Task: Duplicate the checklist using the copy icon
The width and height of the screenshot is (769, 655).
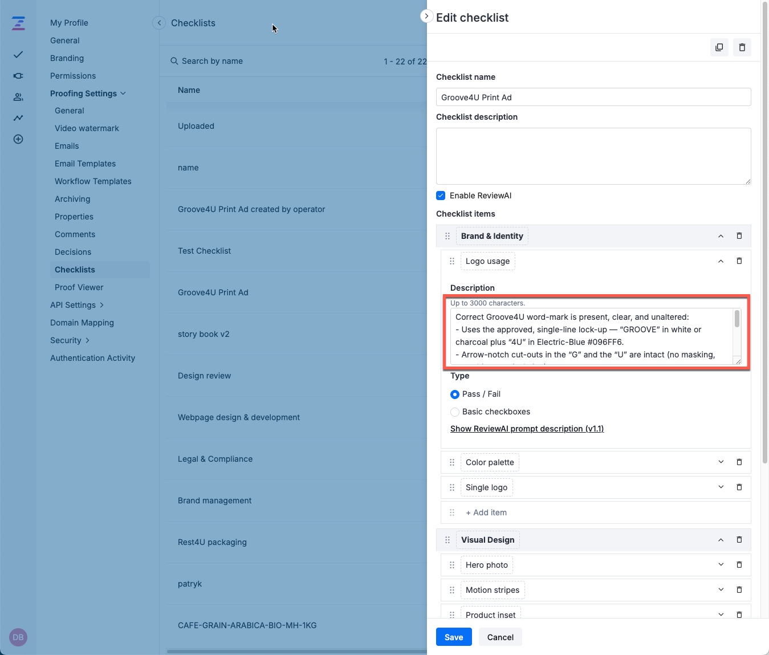Action: coord(719,47)
